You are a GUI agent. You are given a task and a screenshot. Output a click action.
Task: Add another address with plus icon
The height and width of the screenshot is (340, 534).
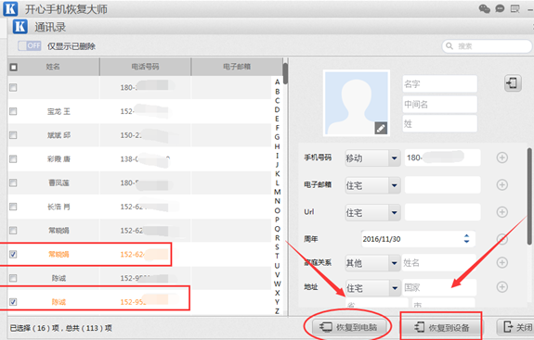click(x=502, y=287)
